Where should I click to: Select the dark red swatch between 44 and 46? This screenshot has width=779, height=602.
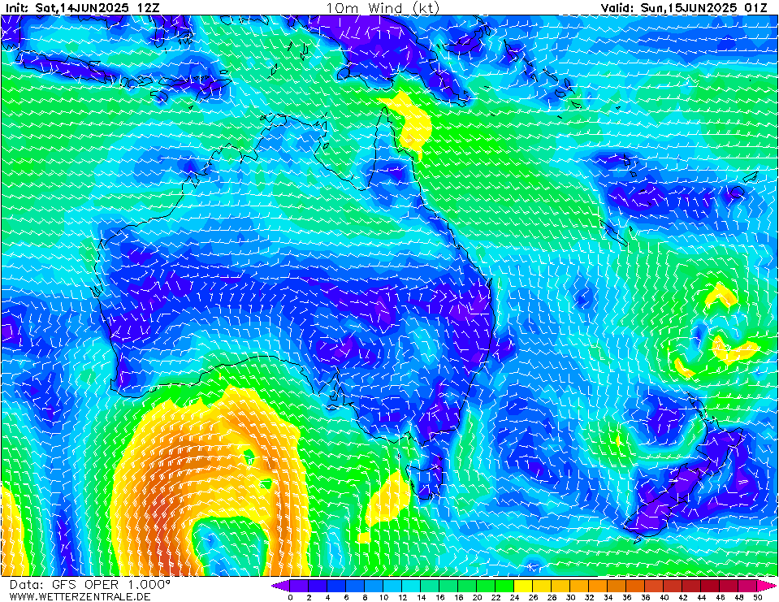(x=711, y=585)
